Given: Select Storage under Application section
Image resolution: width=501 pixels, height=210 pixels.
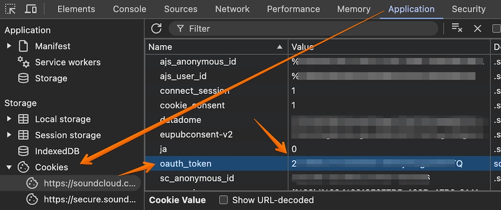Looking at the screenshot, I should 51,78.
